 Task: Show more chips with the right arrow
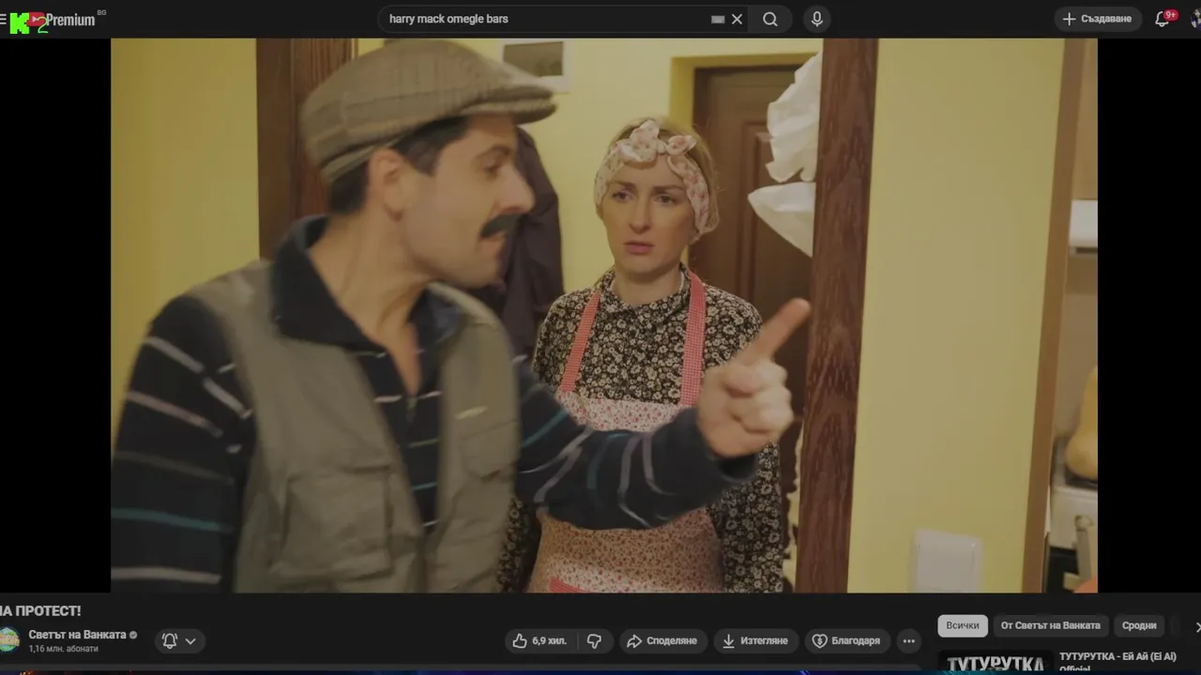pos(1196,626)
